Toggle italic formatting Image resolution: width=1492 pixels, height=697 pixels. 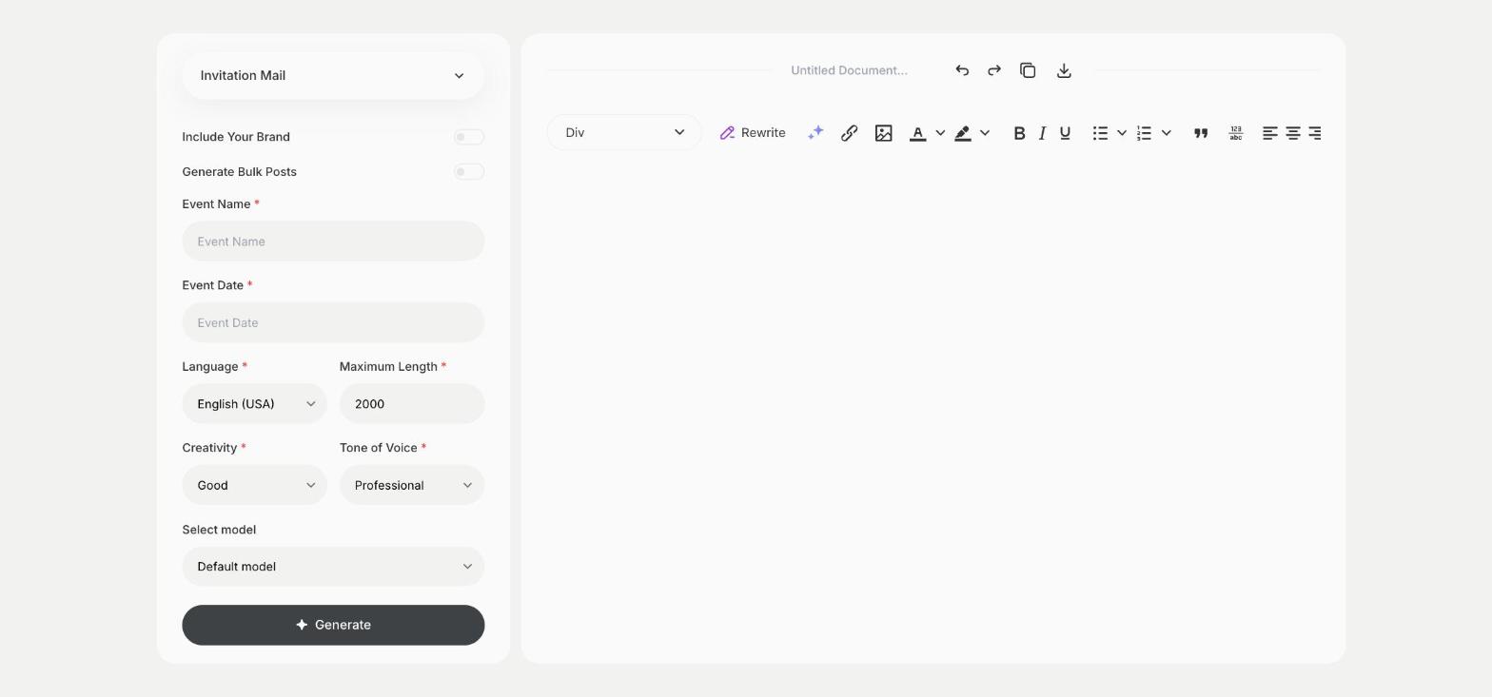coord(1042,133)
